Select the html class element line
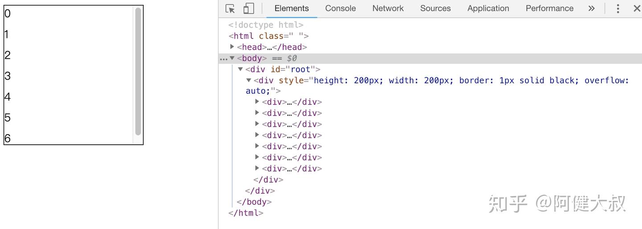 tap(268, 36)
